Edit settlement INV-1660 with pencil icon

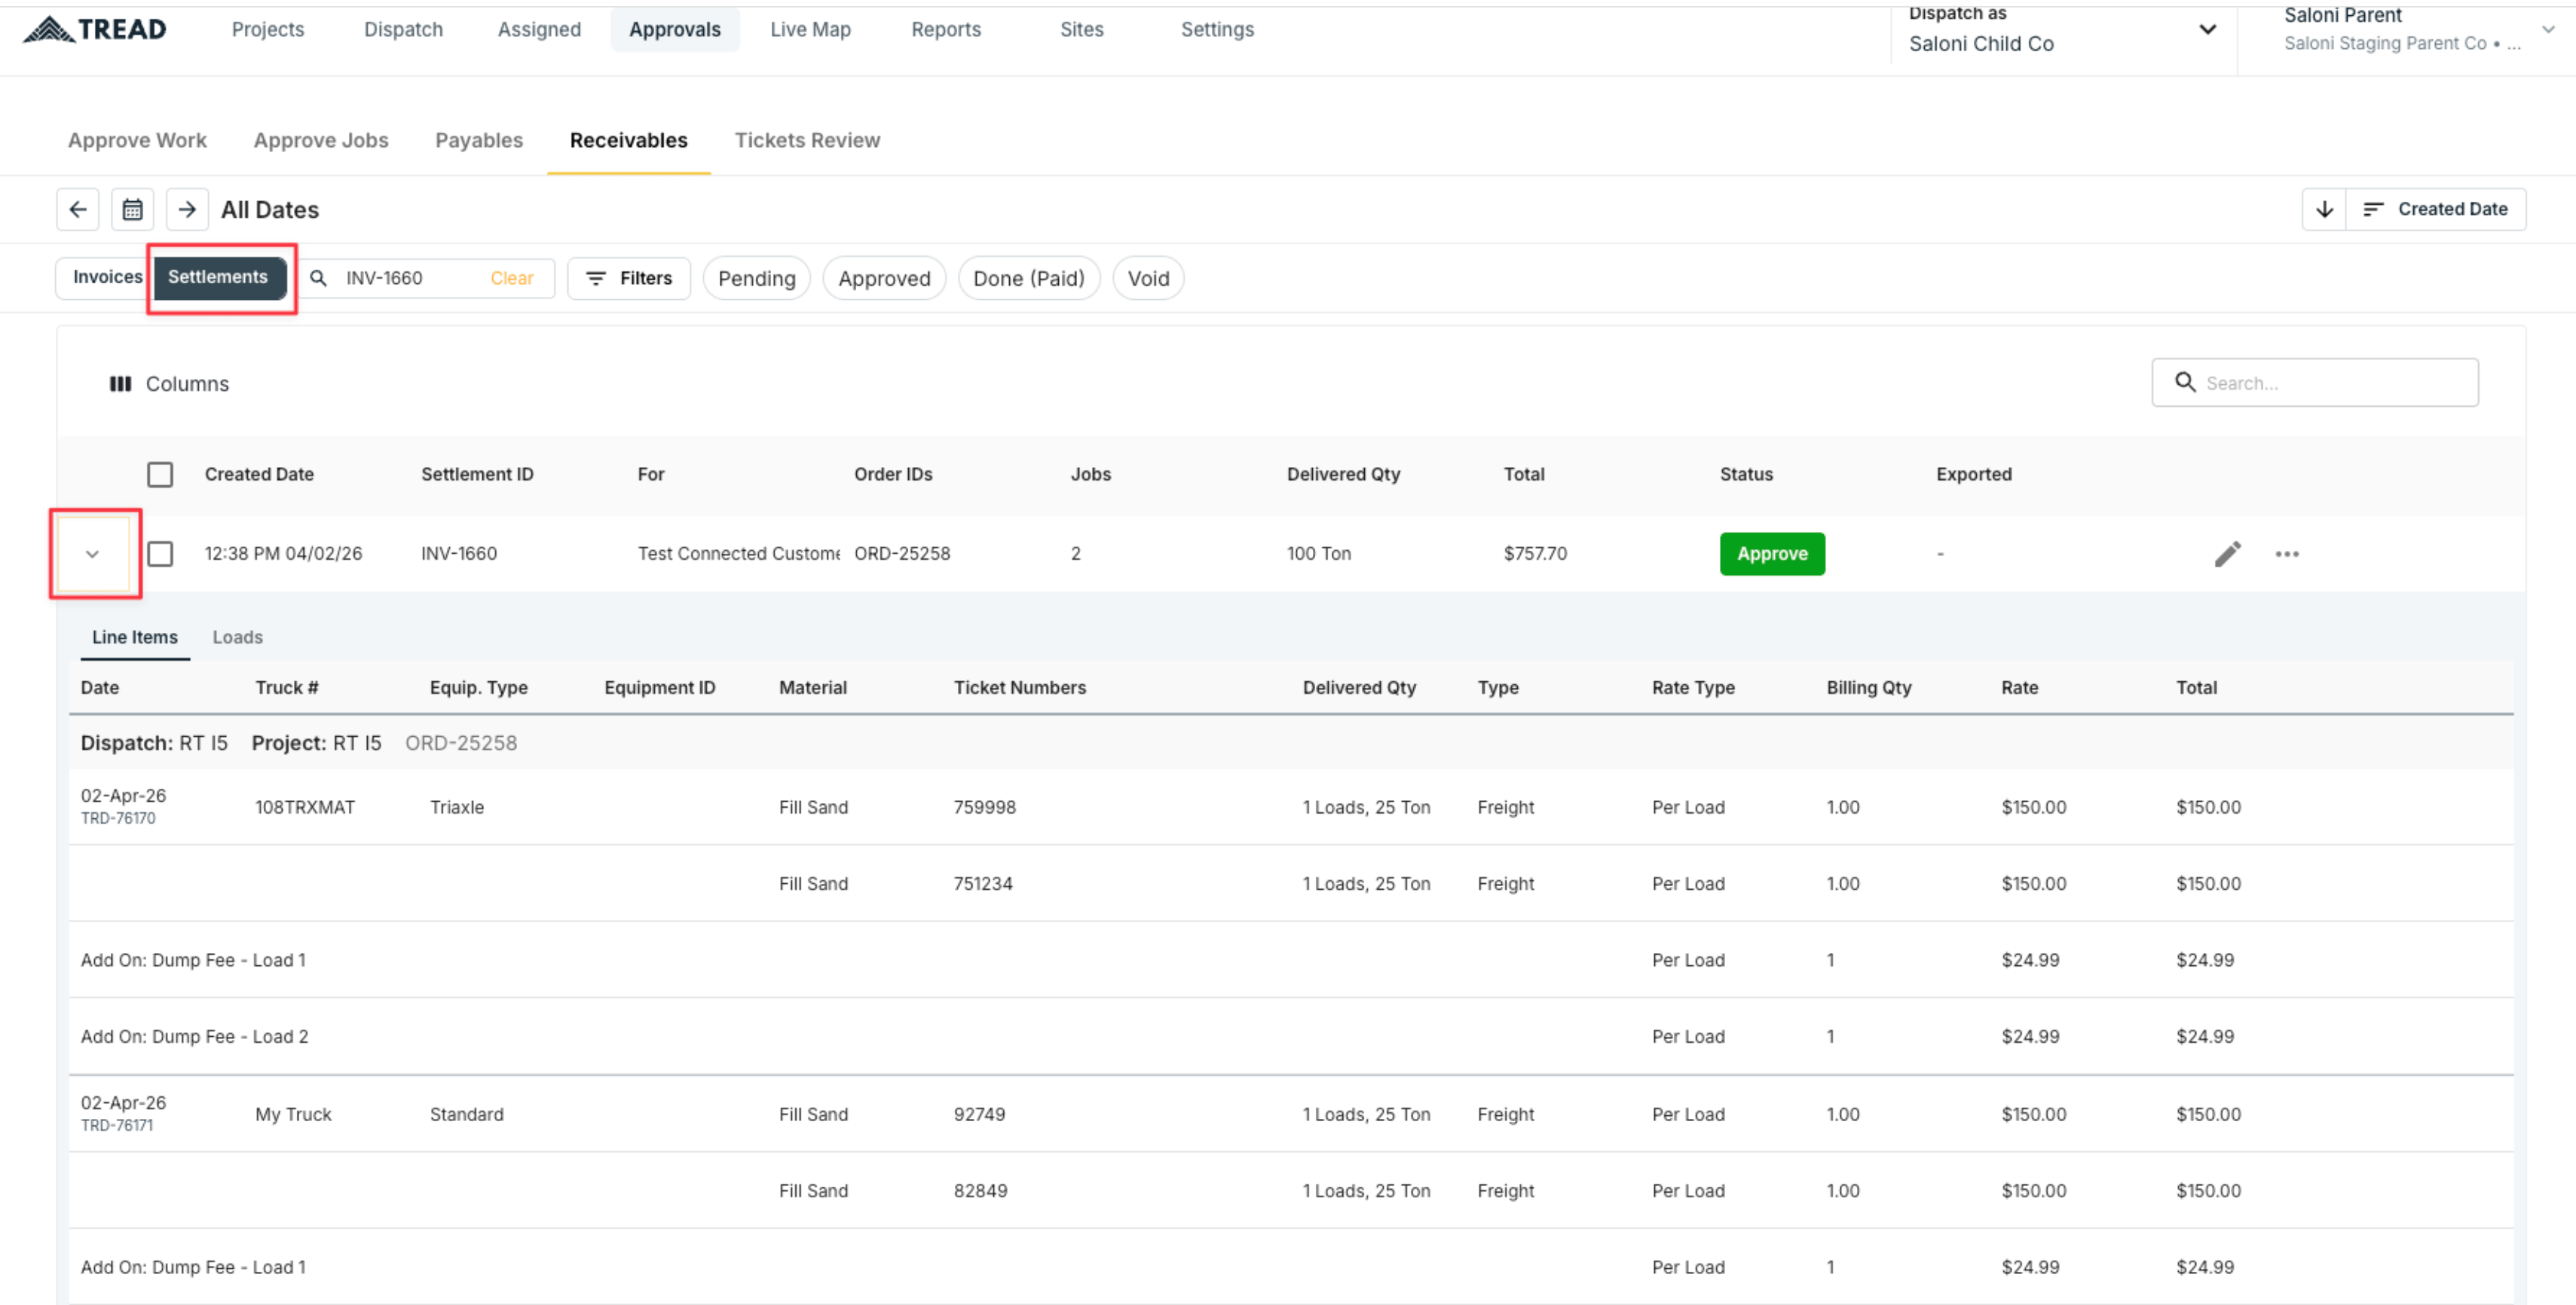(x=2227, y=554)
